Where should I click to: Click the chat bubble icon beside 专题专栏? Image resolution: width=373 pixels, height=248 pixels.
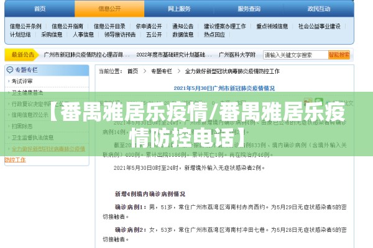point(10,70)
